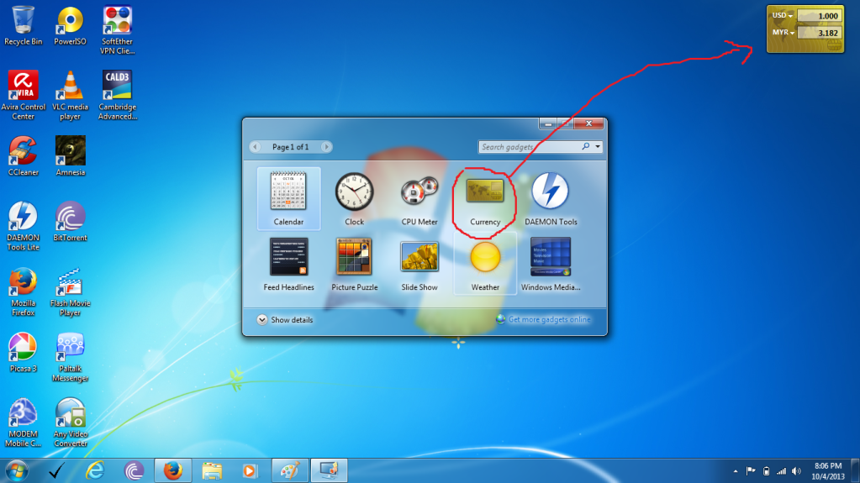Open network signal status in tray
Image resolution: width=860 pixels, height=483 pixels.
coord(782,471)
